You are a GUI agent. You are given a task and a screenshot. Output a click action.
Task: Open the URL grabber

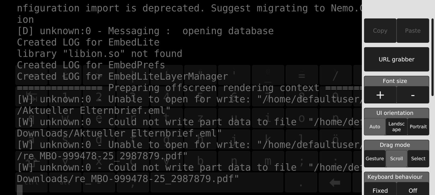pyautogui.click(x=396, y=59)
